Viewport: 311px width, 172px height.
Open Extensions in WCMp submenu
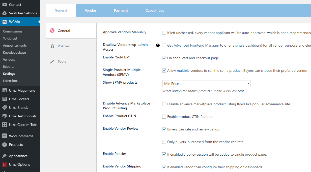coord(11,81)
